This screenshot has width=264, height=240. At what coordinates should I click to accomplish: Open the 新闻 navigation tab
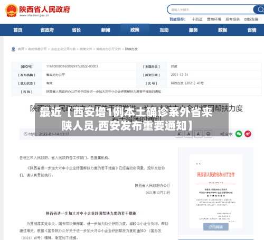pyautogui.click(x=106, y=30)
